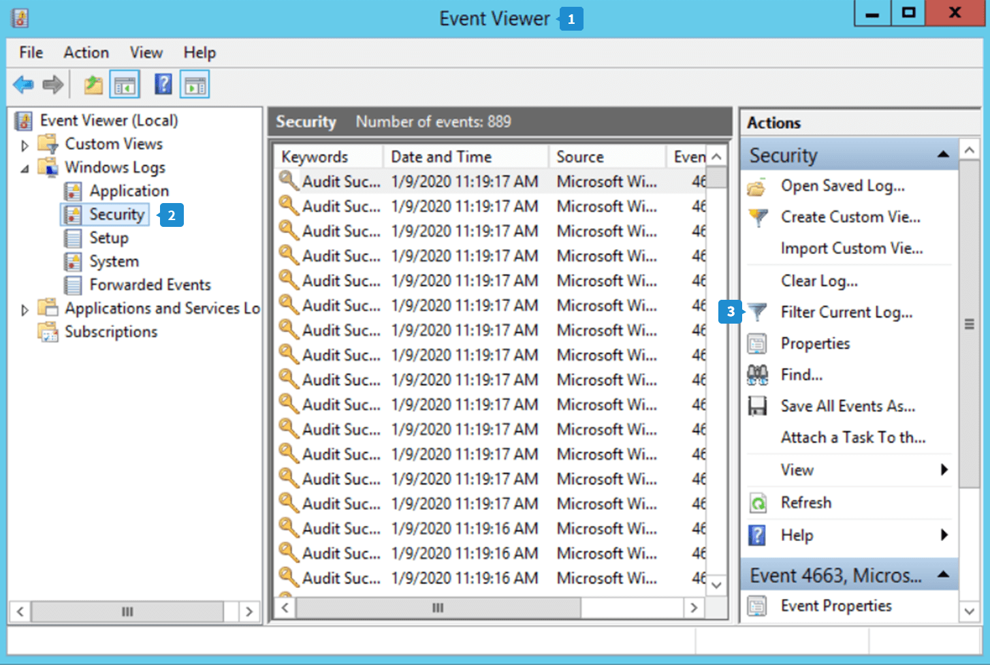Collapse the Windows Logs tree node
Image resolution: width=990 pixels, height=665 pixels.
click(25, 168)
